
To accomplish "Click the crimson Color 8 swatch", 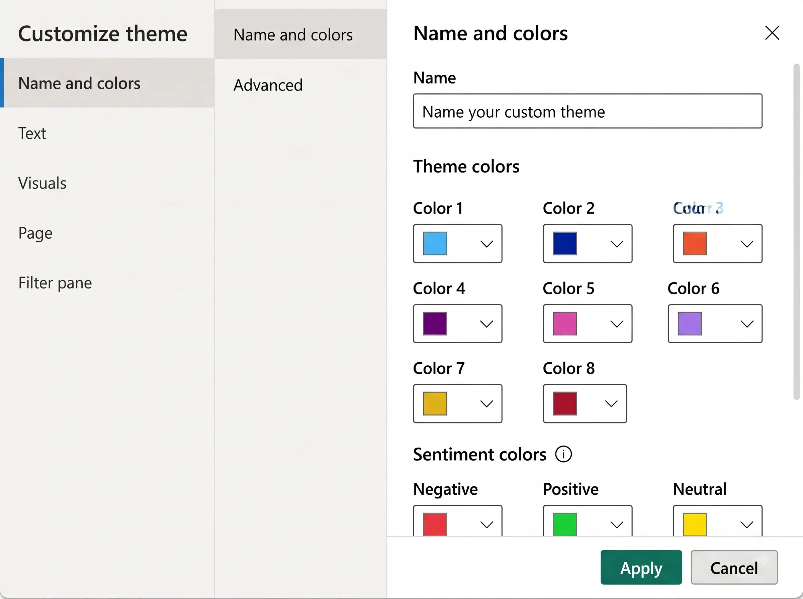I will coord(565,403).
